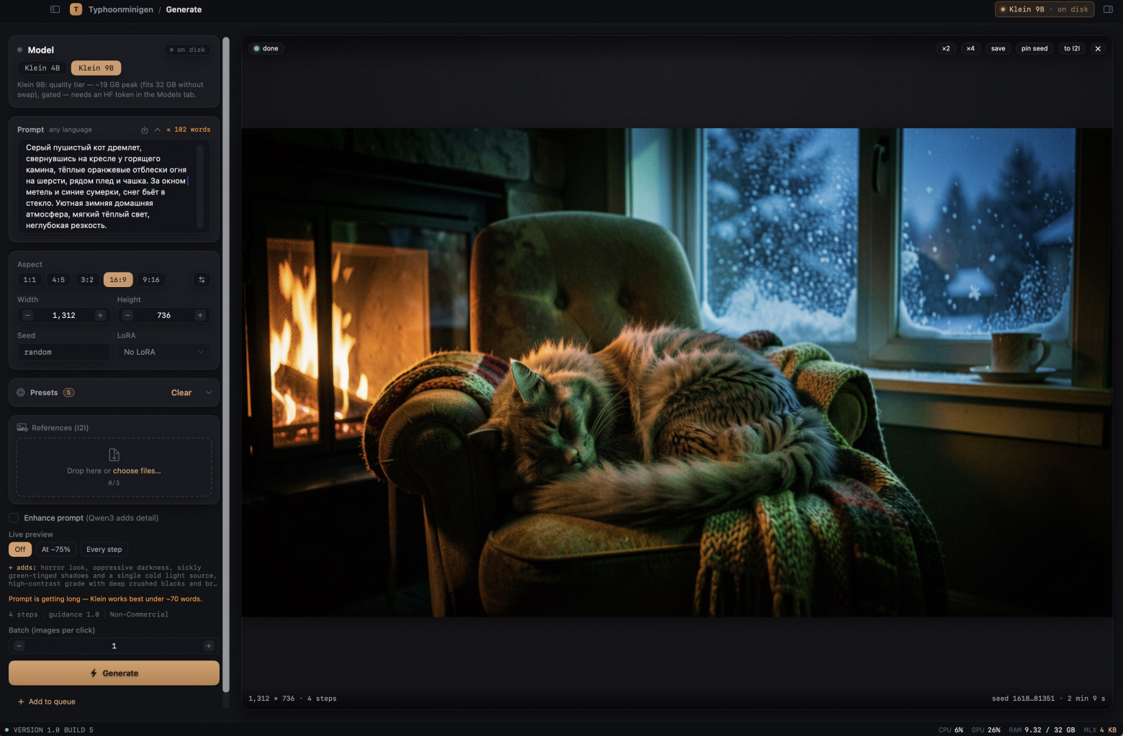Close the generated image preview

[1098, 49]
